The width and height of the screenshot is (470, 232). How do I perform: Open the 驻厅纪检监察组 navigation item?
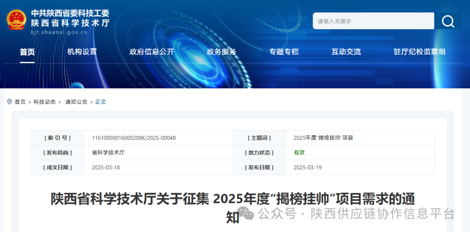coord(420,52)
